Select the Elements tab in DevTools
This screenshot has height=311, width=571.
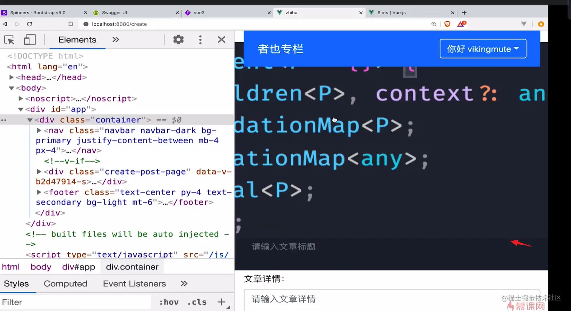coord(77,40)
